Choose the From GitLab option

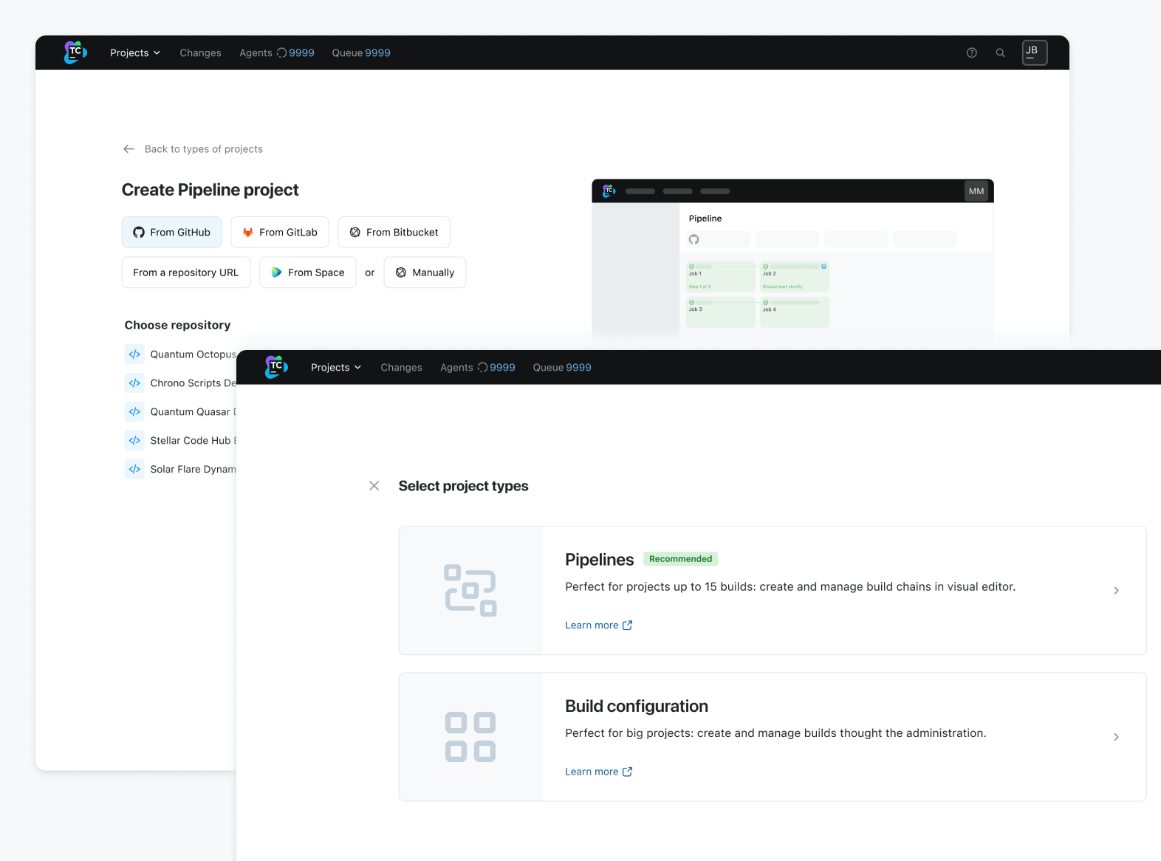(x=280, y=233)
